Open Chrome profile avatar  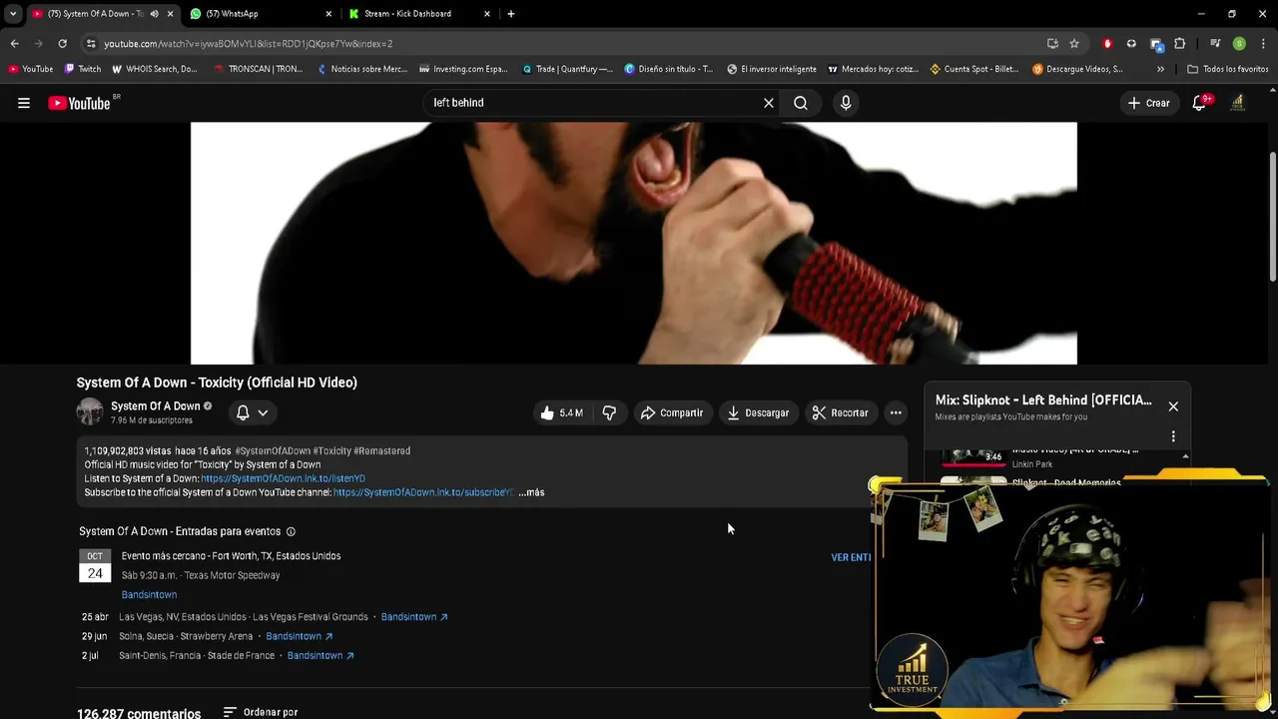pyautogui.click(x=1239, y=43)
